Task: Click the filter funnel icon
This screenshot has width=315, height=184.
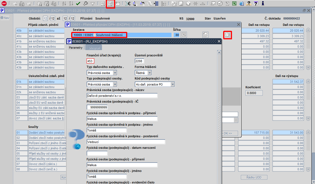Action: point(92,4)
